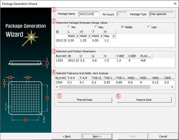This screenshot has width=179, height=140.
Task: Open the H column Max dropdown
Action: pyautogui.click(x=114, y=36)
